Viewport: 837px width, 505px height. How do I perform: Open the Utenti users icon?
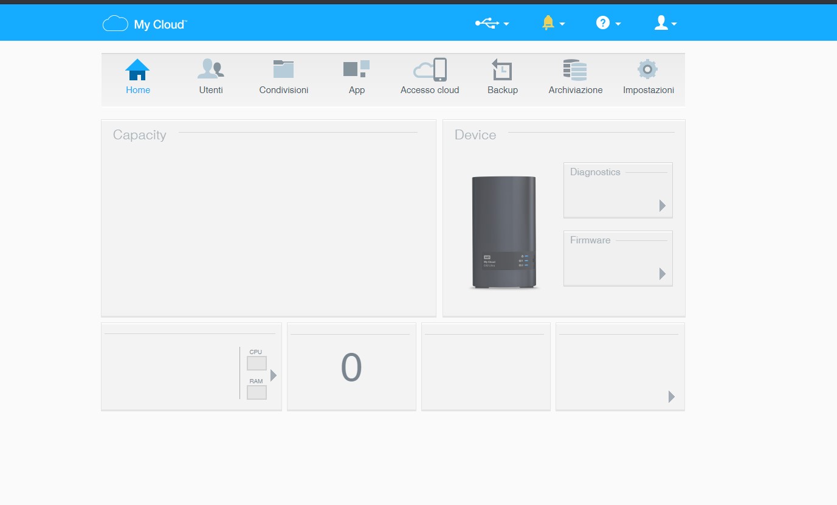(x=211, y=69)
